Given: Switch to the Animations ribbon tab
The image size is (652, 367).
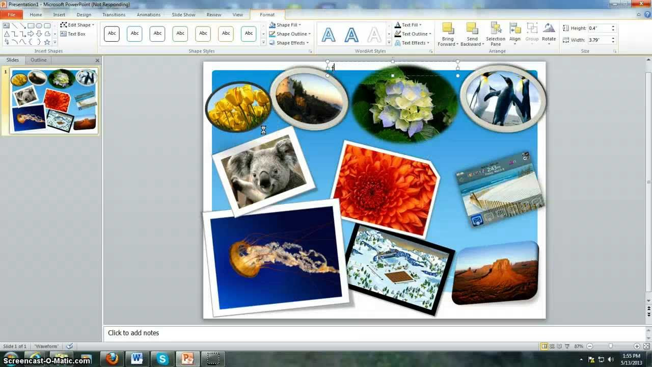Looking at the screenshot, I should [149, 15].
